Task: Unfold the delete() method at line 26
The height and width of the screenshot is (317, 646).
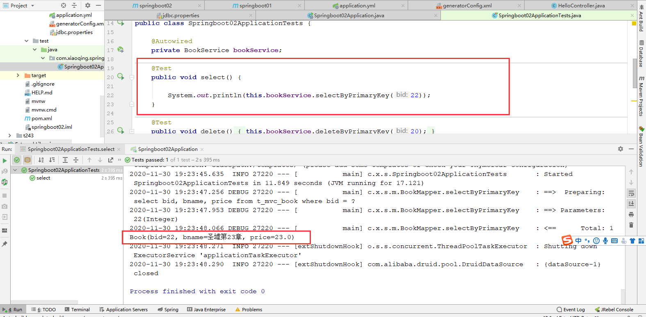Action: pos(132,131)
